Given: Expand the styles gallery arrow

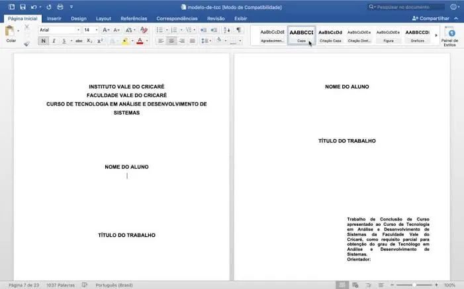Looking at the screenshot, I should 436,35.
